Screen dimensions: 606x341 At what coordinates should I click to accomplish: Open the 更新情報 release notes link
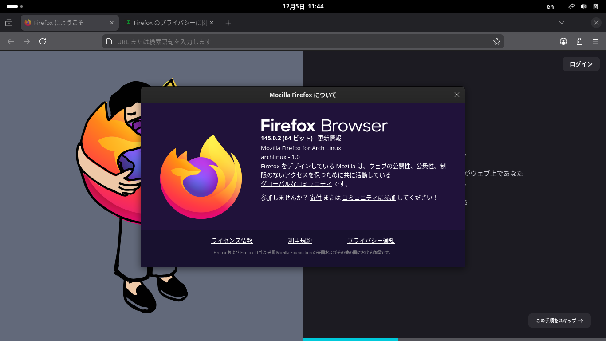pos(329,139)
